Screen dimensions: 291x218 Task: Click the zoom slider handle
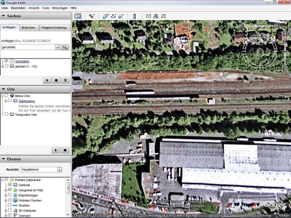point(285,52)
